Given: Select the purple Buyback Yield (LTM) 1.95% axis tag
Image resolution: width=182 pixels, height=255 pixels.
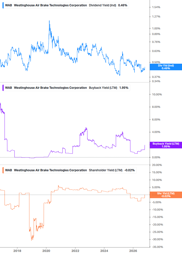Looking at the screenshot, I should (x=166, y=145).
